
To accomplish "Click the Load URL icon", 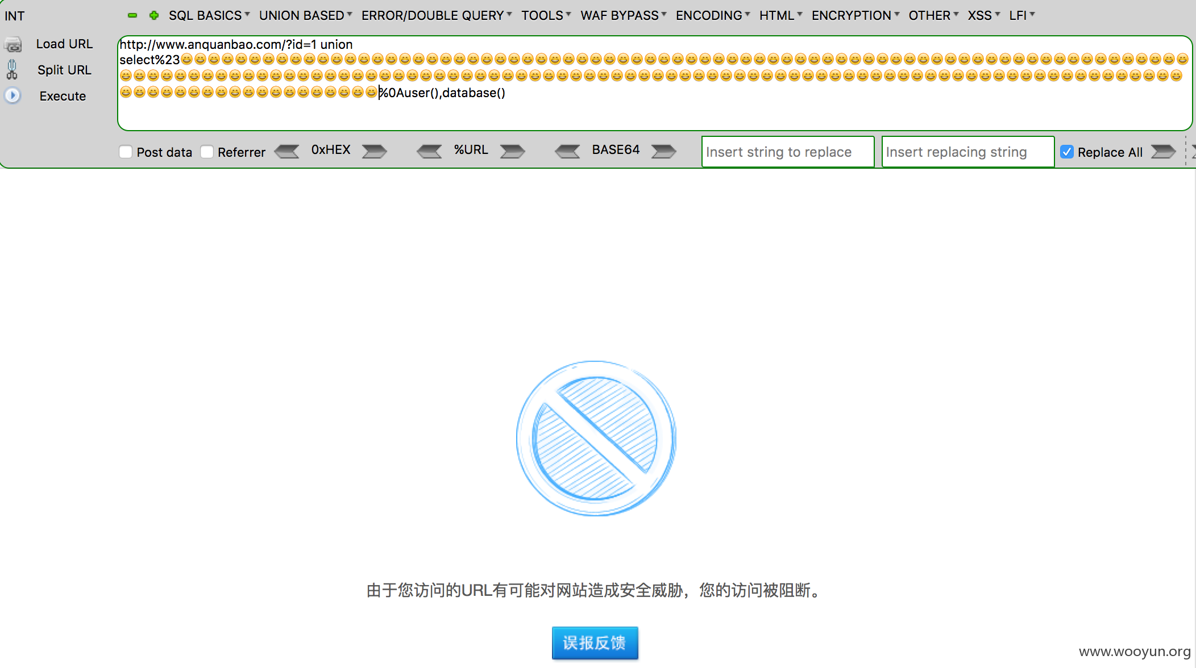I will pos(13,44).
